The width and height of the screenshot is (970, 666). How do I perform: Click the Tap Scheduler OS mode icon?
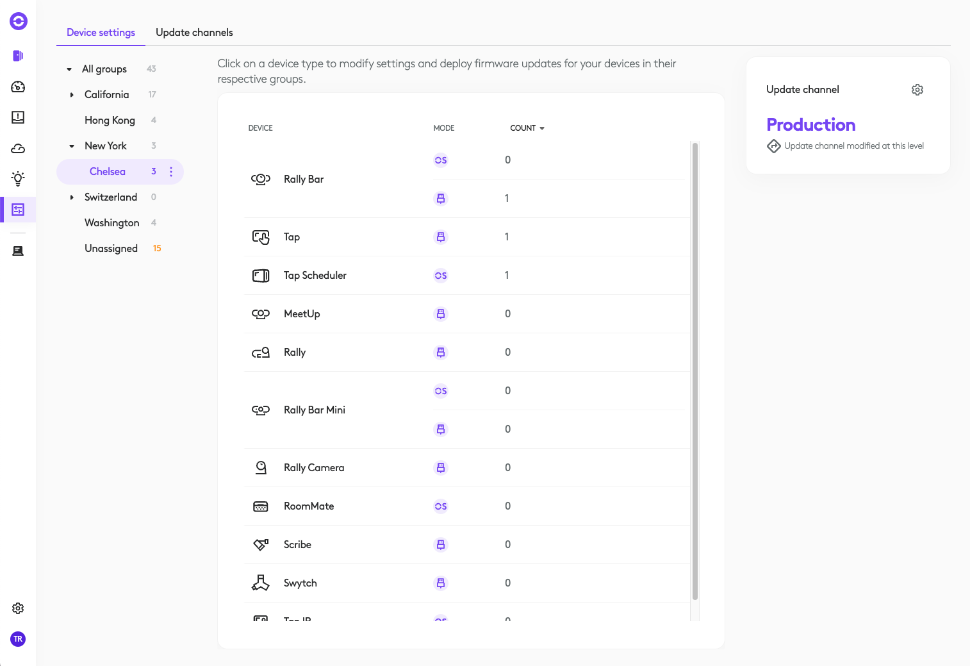(x=441, y=276)
